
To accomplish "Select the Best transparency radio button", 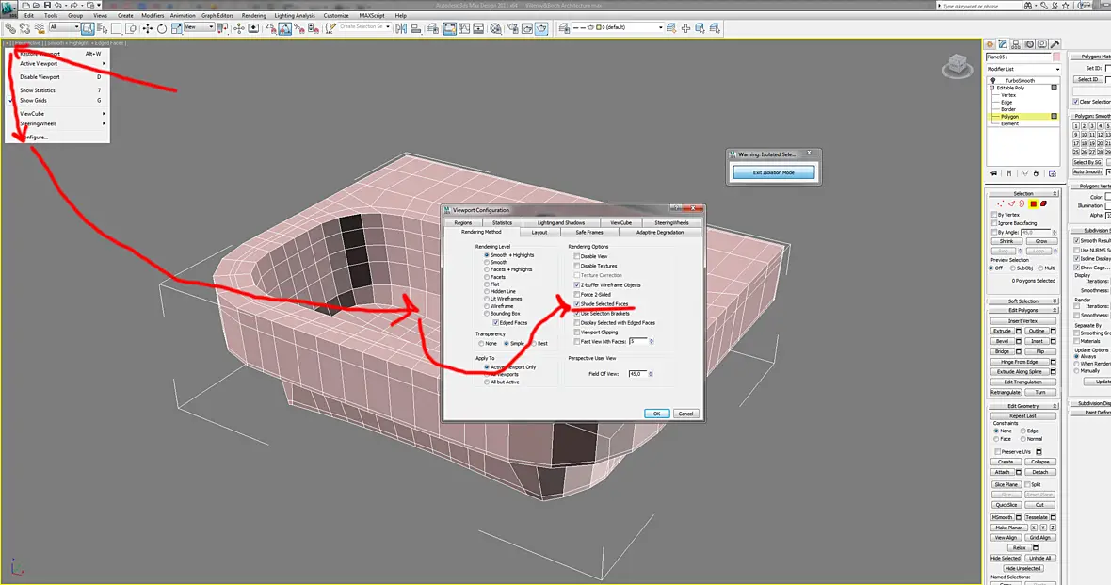I will pos(534,343).
